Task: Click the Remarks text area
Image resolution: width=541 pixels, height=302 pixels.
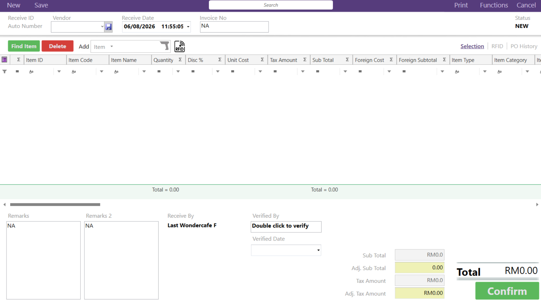Action: coord(43,260)
